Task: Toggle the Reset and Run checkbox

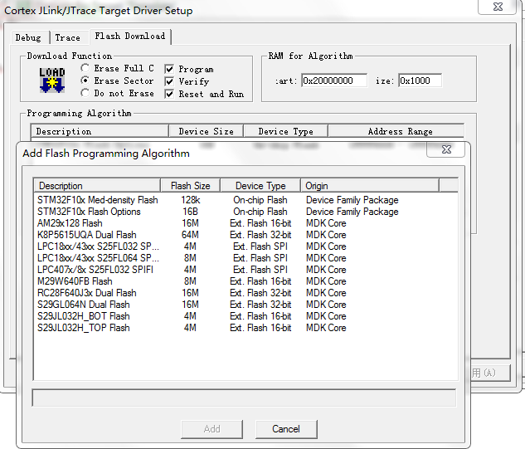Action: (x=169, y=94)
